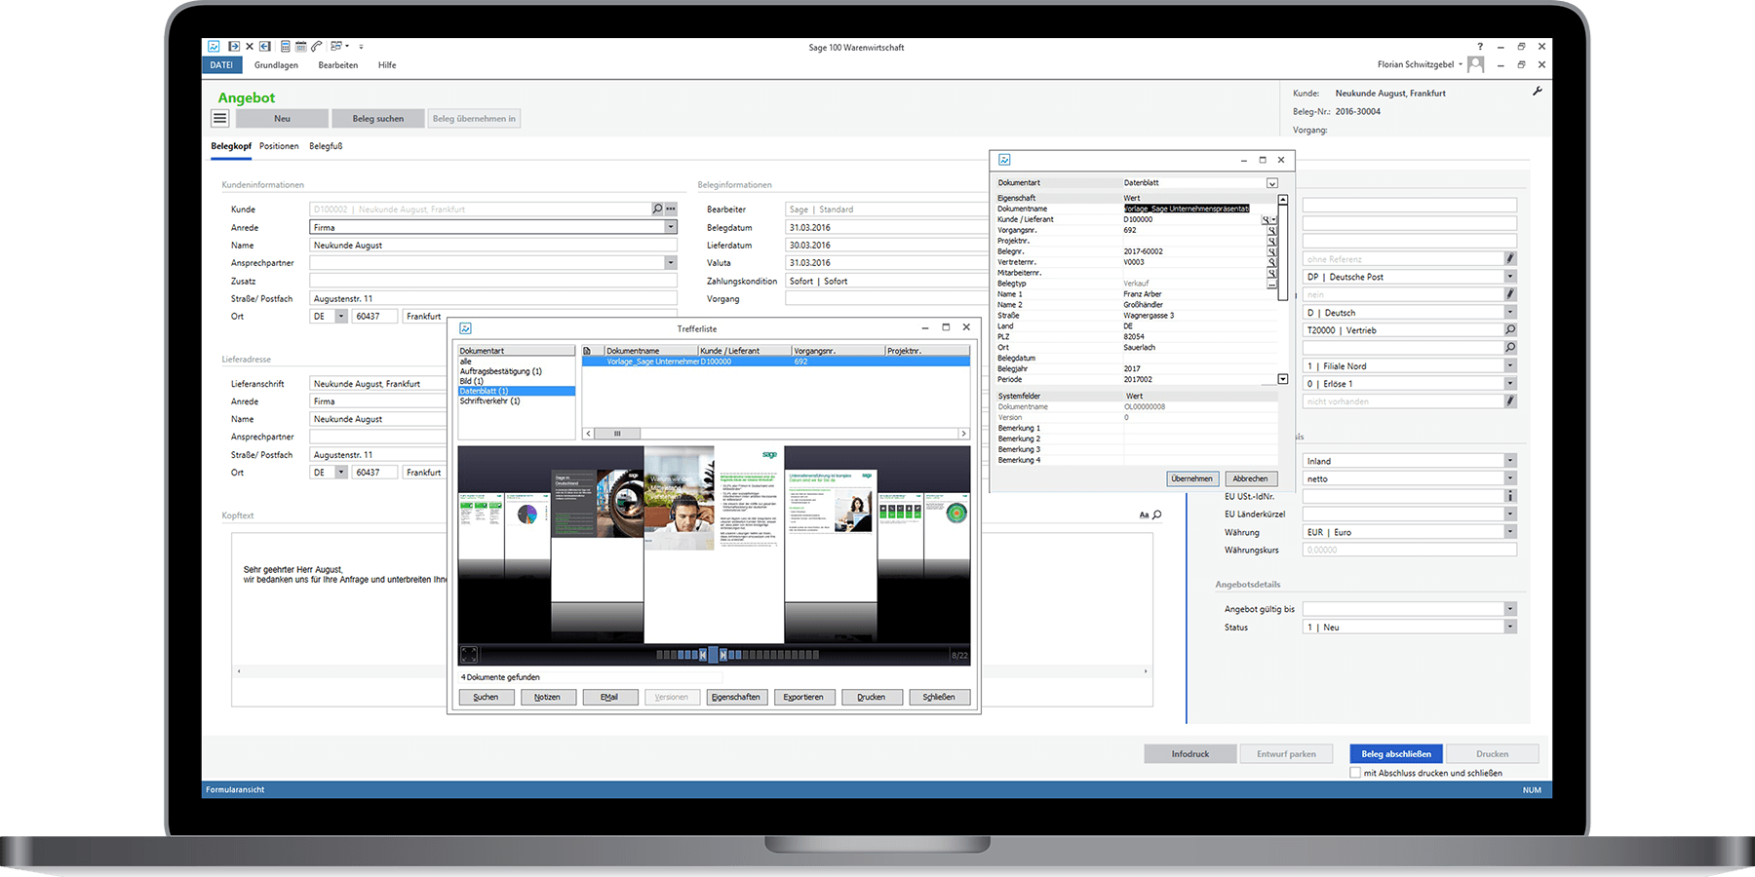The image size is (1755, 877).
Task: Click Exportieren button in Trefferliste
Action: point(803,697)
